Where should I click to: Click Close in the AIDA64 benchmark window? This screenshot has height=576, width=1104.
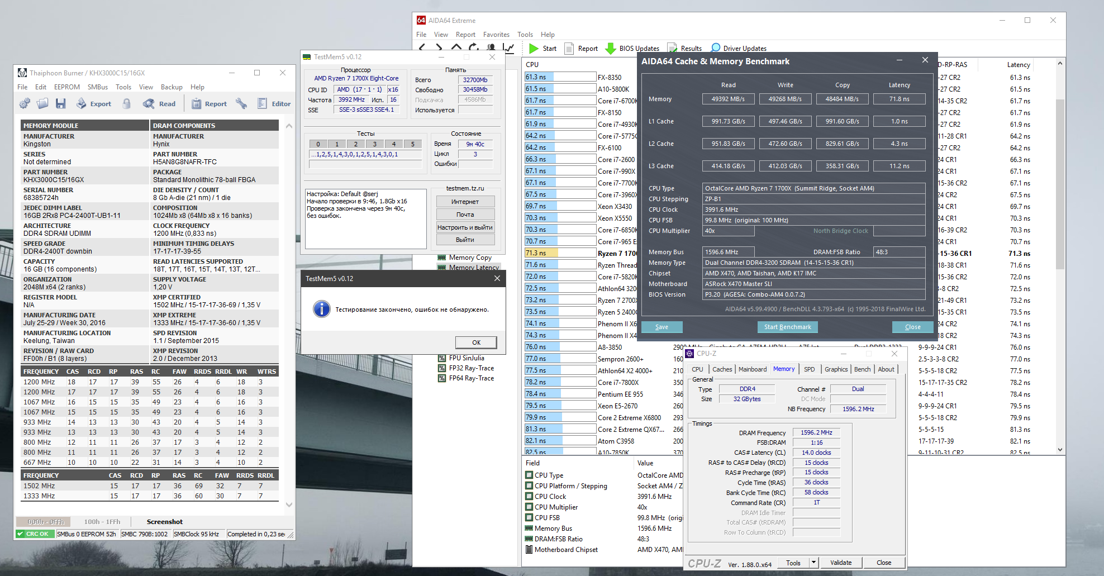pos(912,327)
